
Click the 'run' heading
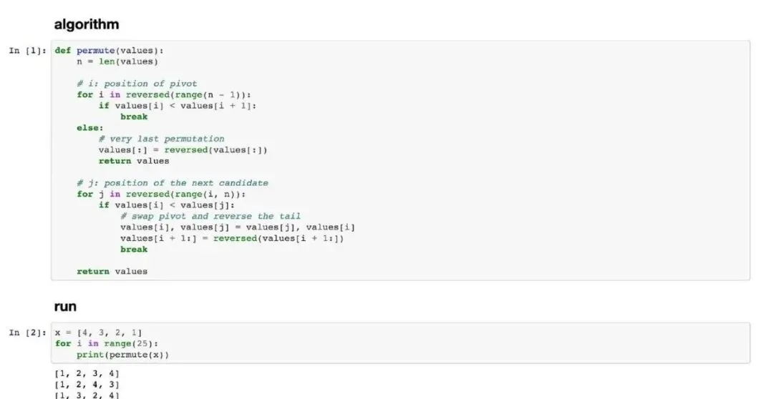[65, 306]
